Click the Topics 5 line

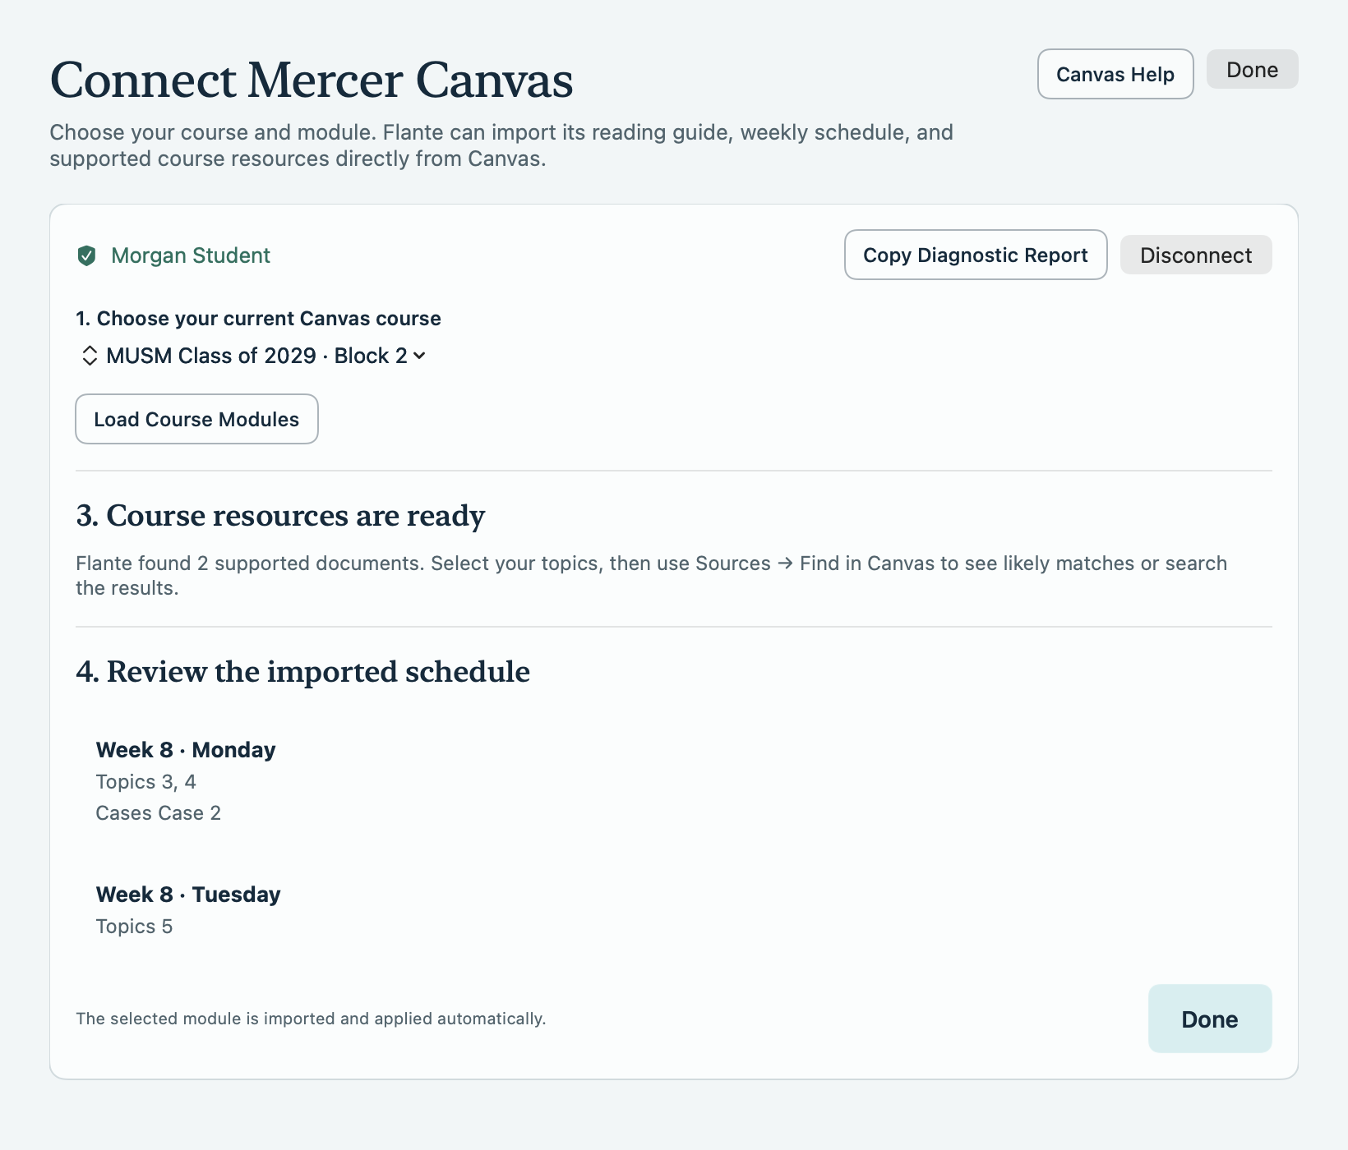click(x=134, y=927)
